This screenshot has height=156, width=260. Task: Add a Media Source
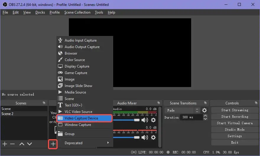click(85, 92)
